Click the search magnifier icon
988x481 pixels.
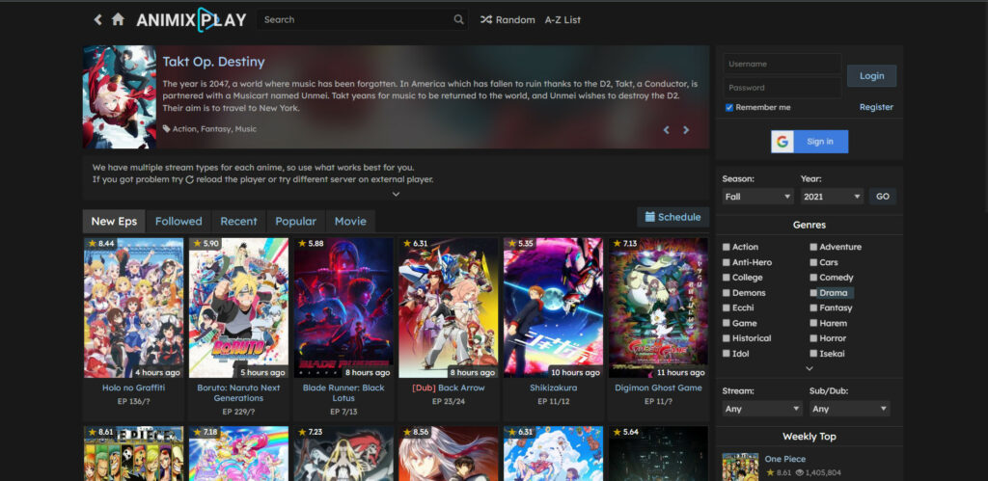coord(458,19)
